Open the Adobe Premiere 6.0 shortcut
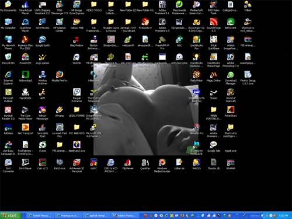Screen dimensions: 292x219 (x=162, y=25)
